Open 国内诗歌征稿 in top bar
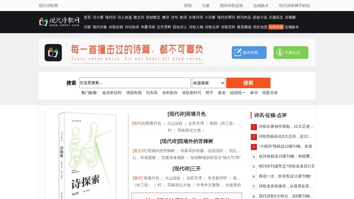Viewport: 354px width, 199px height. [x=231, y=6]
